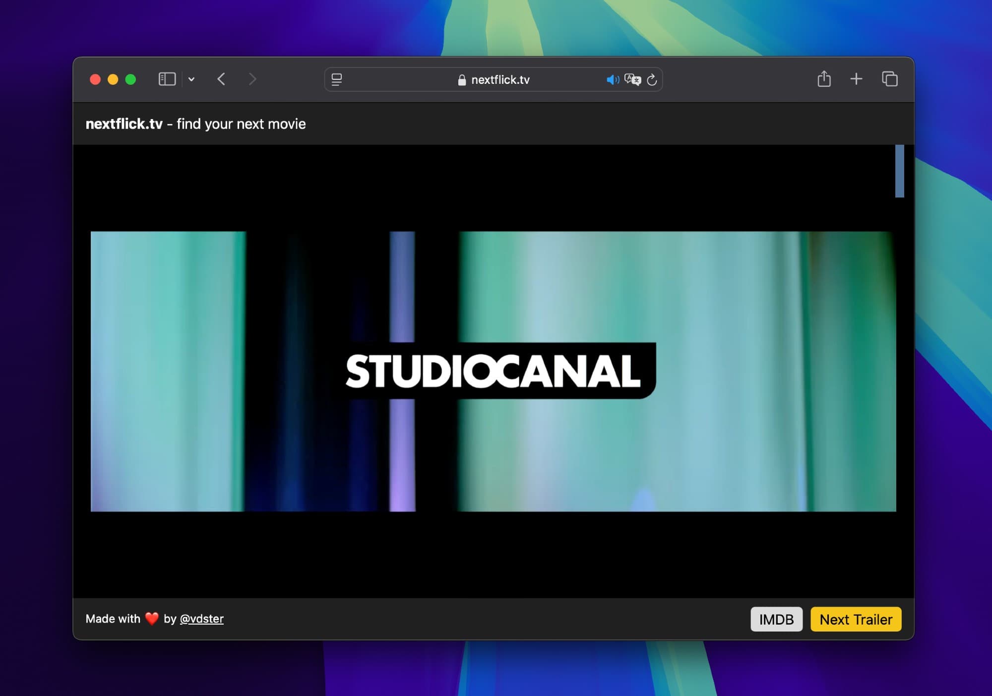
Task: Click the nextflick.tv site title
Action: [124, 124]
